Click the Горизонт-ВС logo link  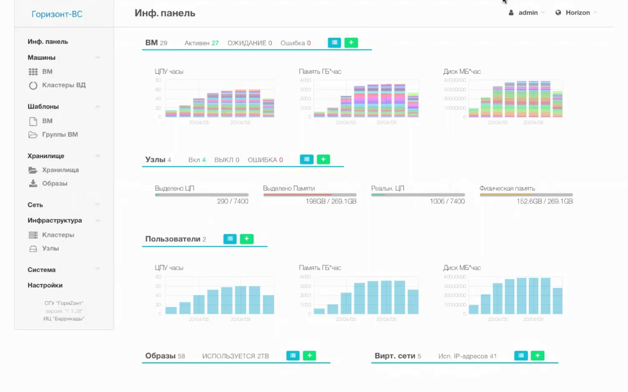pyautogui.click(x=57, y=14)
